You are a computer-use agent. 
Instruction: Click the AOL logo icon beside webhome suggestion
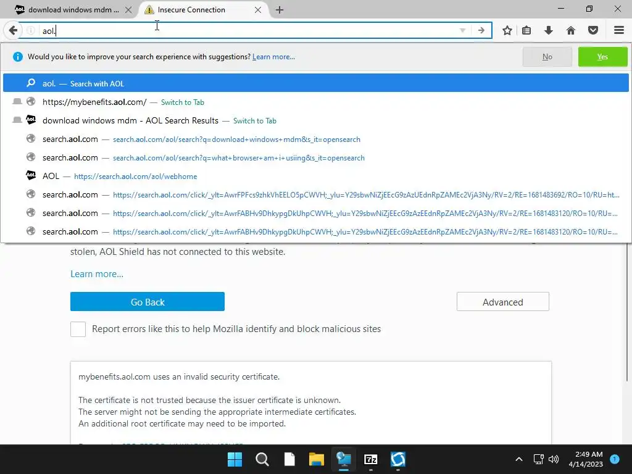pos(31,175)
